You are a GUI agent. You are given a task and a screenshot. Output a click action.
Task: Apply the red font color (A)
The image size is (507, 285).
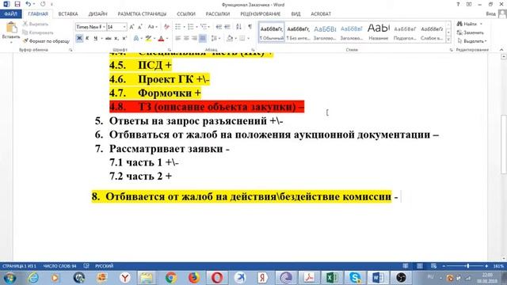(x=161, y=38)
